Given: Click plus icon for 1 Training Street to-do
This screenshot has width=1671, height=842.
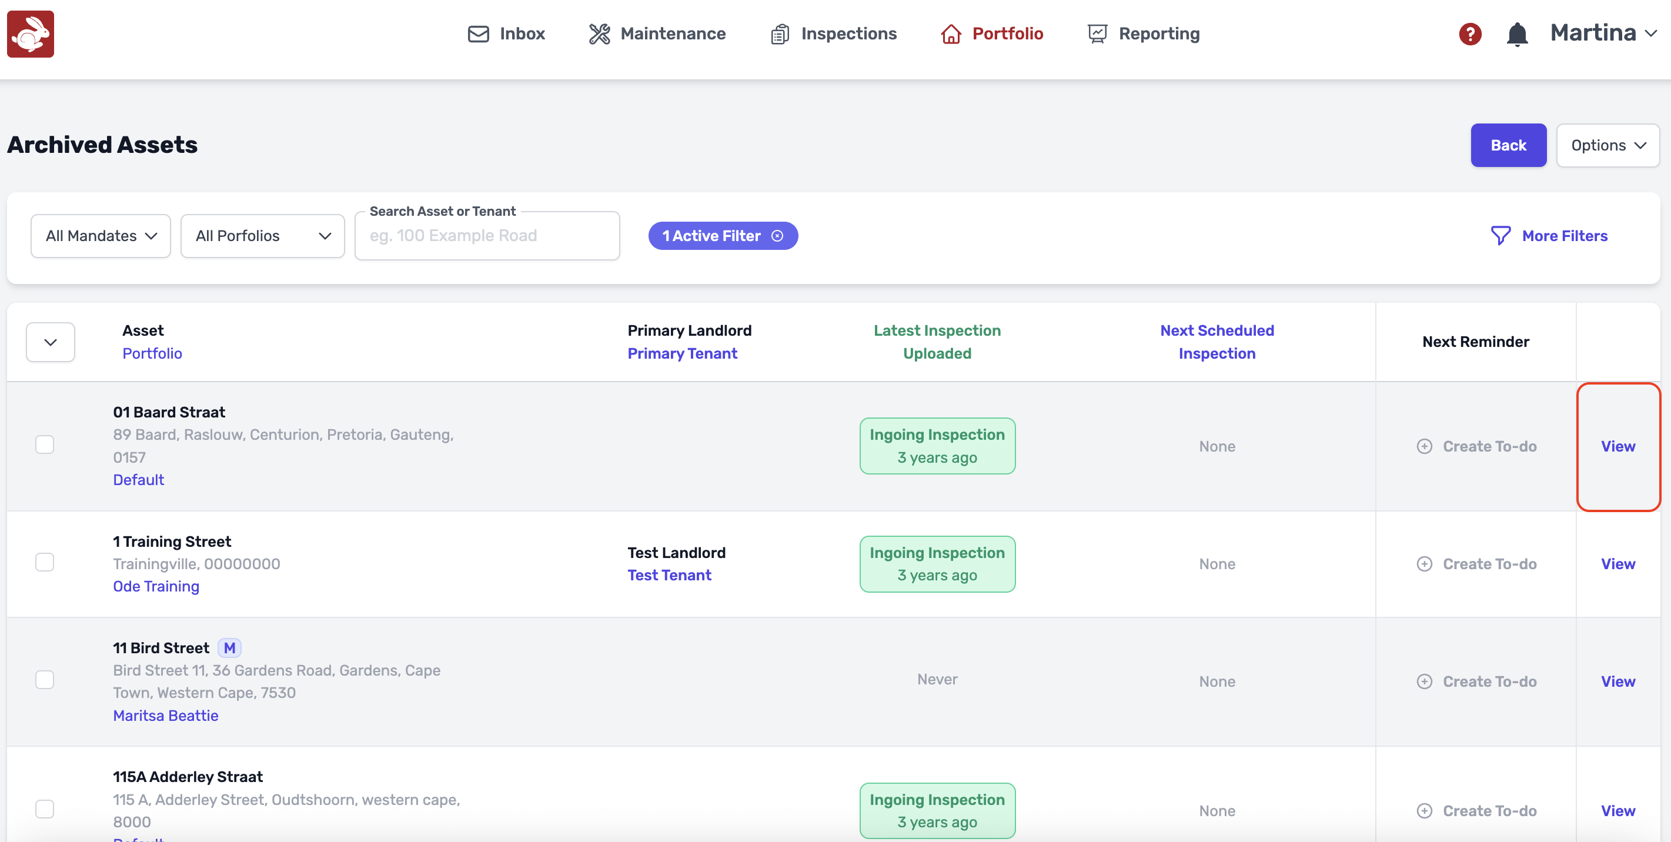Looking at the screenshot, I should [1424, 564].
